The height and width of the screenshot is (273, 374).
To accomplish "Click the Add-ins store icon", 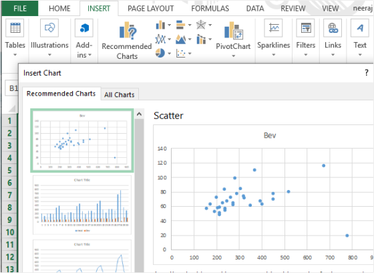I will point(84,28).
